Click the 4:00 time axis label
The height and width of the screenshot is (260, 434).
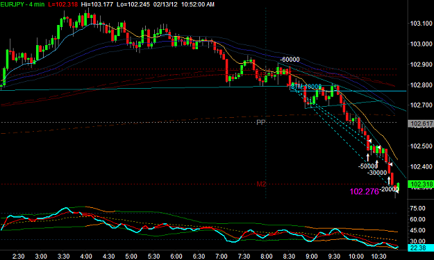86,257
